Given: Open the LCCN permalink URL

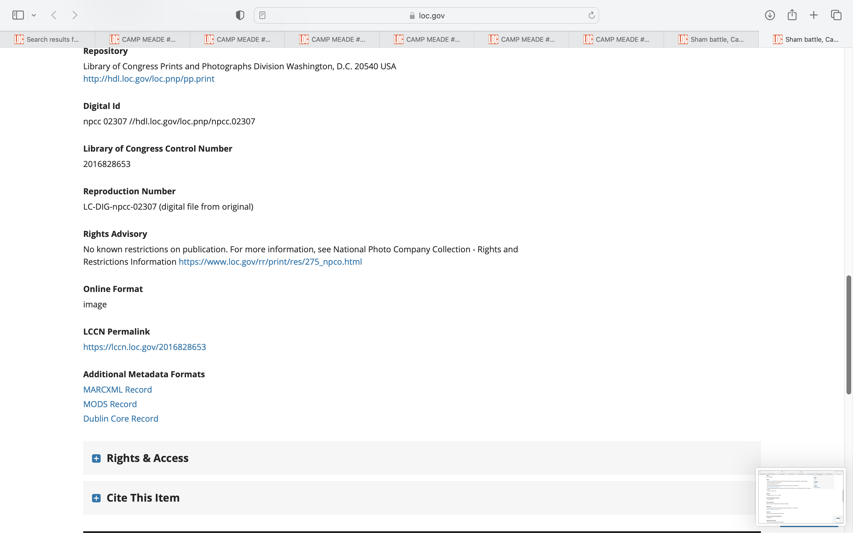Looking at the screenshot, I should [145, 347].
